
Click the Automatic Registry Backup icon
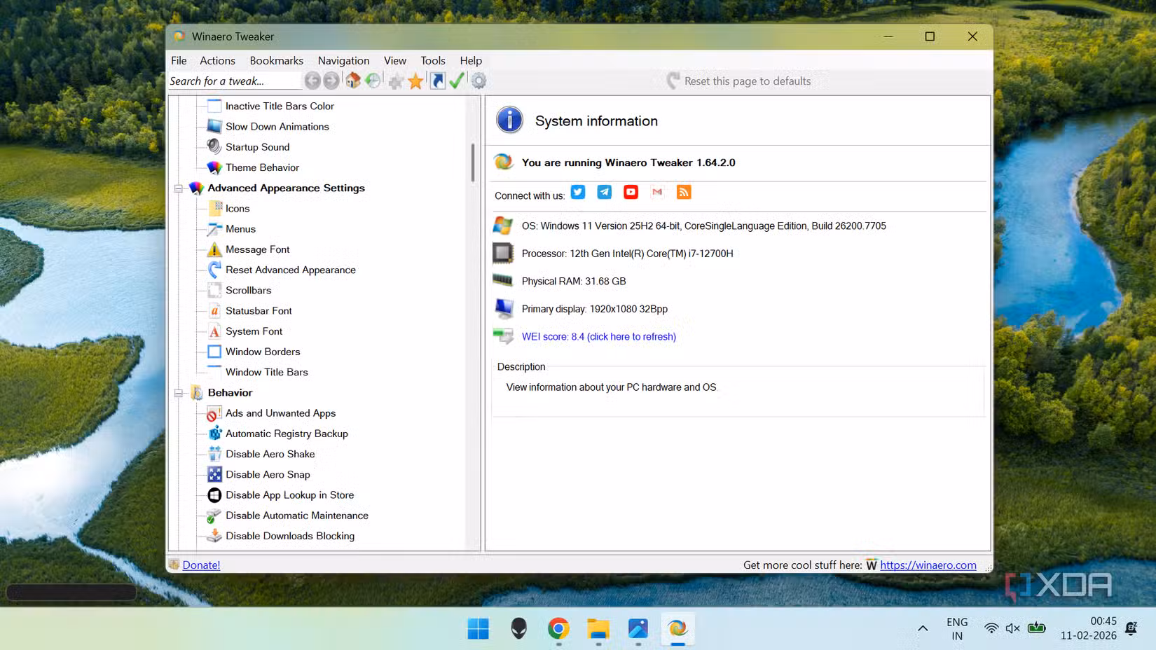click(x=214, y=434)
